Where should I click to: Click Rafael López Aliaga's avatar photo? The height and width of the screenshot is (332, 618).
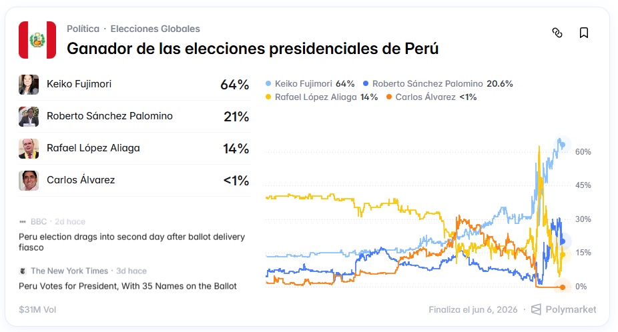coord(29,148)
